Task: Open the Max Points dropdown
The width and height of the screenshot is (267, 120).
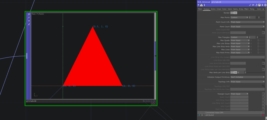Action: (239, 17)
